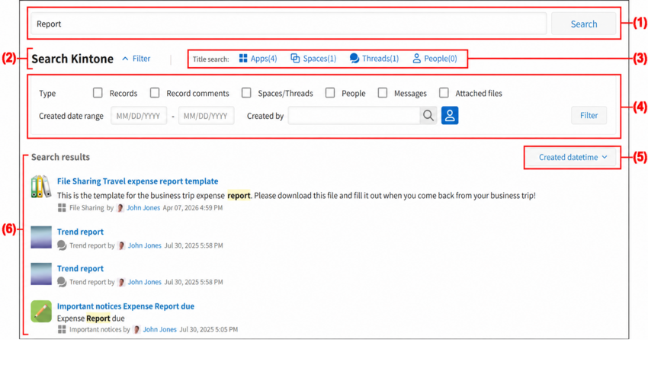The image size is (648, 381).
Task: Select the Messages checkbox
Action: 382,92
